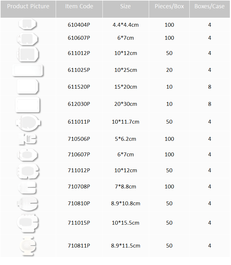This screenshot has width=231, height=265.
Task: Select the Size column header
Action: click(125, 6)
